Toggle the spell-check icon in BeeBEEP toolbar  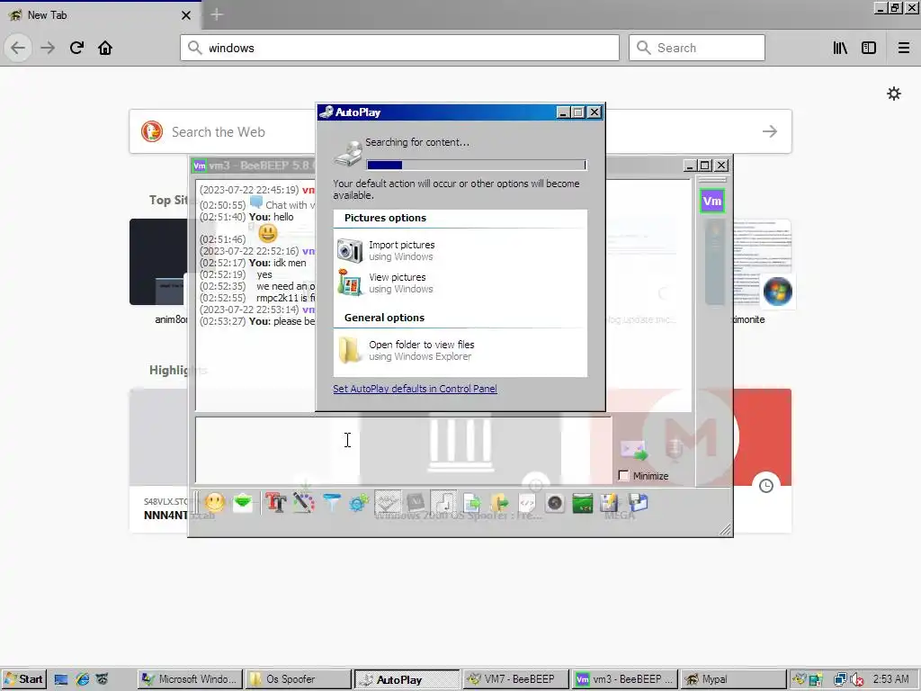(388, 502)
